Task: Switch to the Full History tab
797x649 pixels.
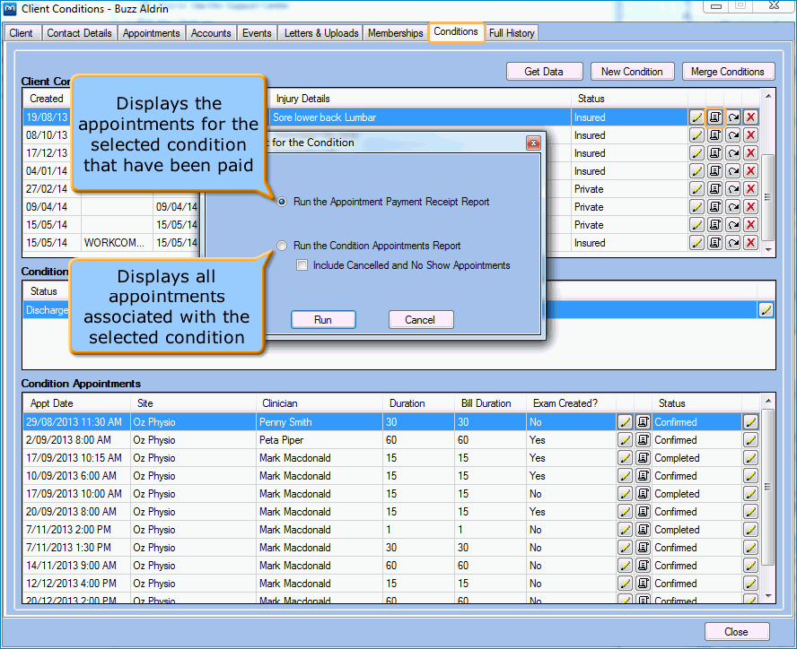Action: pos(512,33)
